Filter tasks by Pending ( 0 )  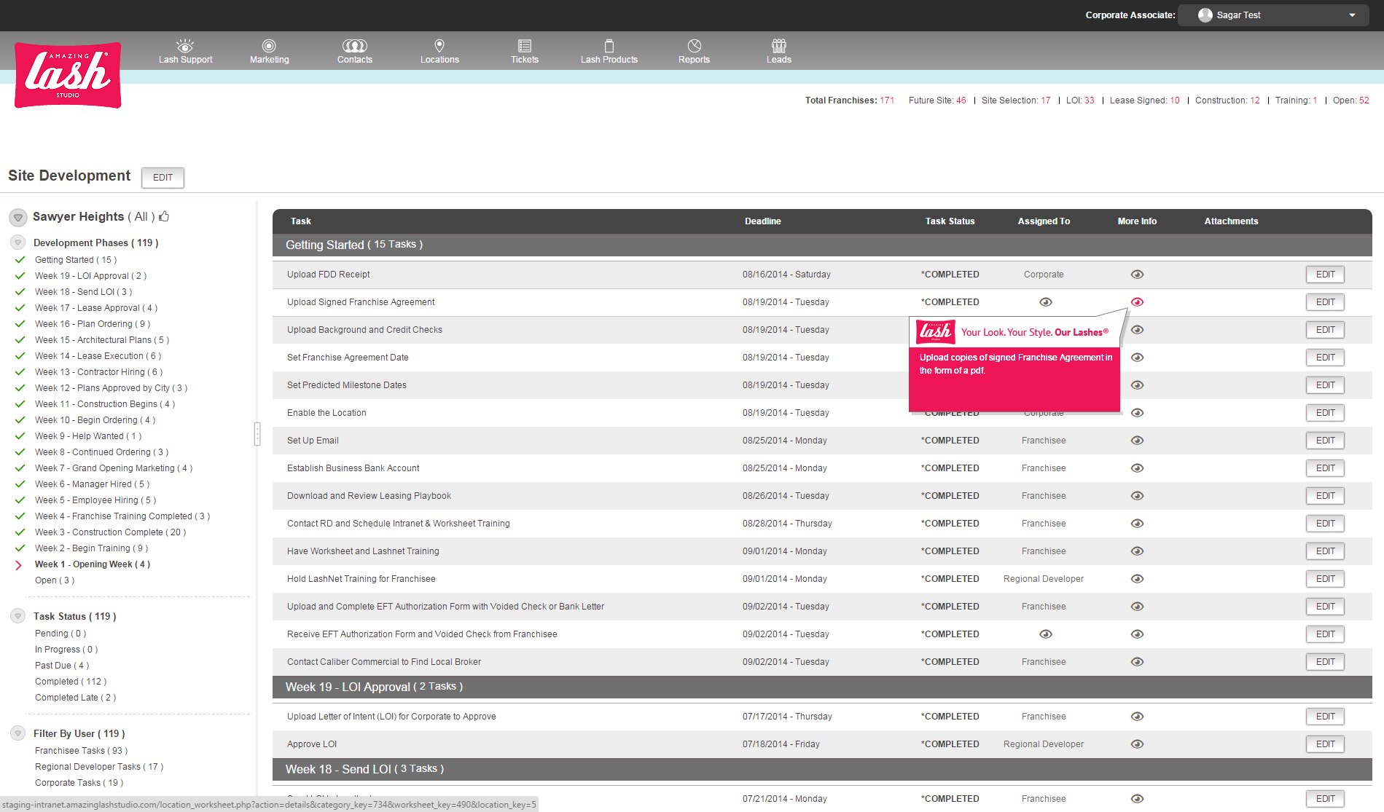pos(60,634)
